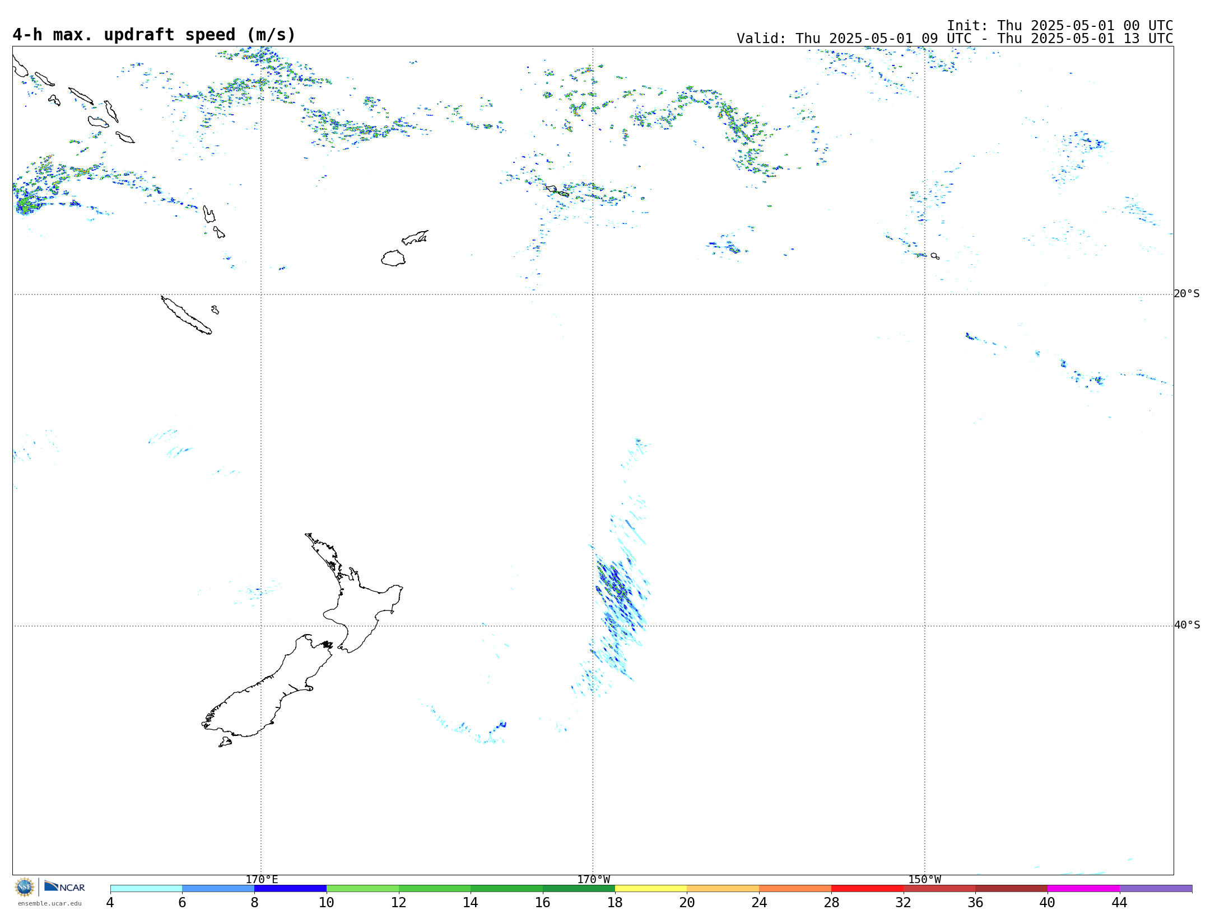Click the colorbar tick label 4
The image size is (1210, 910).
[x=110, y=903]
